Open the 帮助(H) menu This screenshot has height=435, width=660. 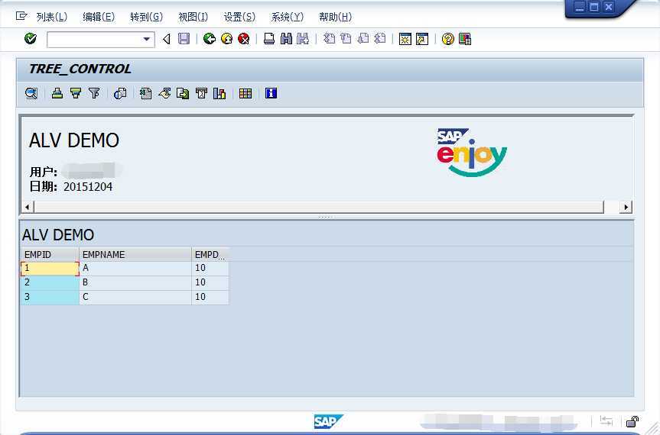335,17
